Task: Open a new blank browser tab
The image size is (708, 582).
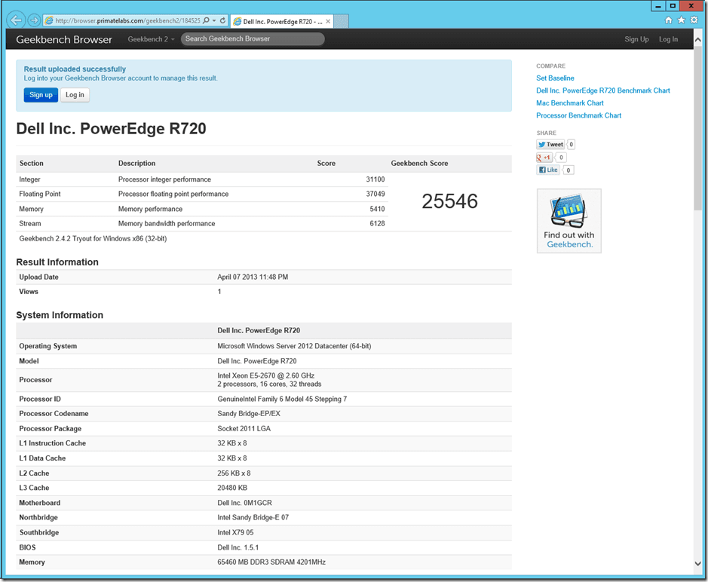Action: click(342, 21)
